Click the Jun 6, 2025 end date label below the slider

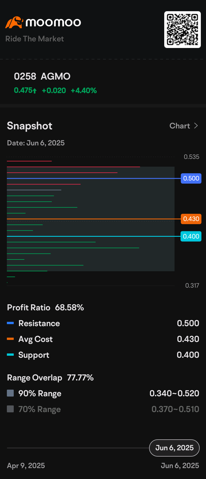180,466
